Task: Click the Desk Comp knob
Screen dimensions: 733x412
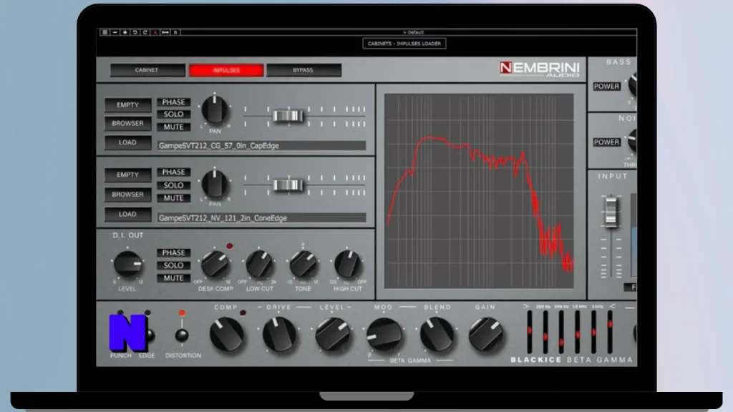Action: point(215,265)
